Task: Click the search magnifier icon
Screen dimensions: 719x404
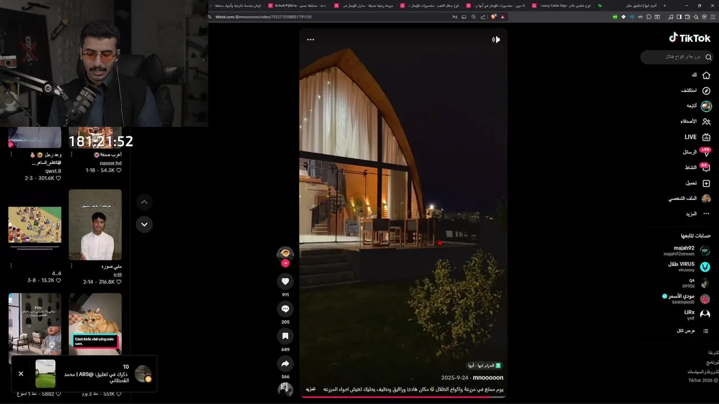Action: (x=708, y=57)
